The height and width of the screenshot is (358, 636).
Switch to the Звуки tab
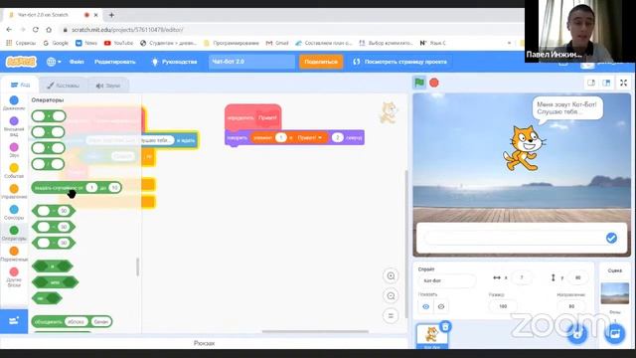click(x=108, y=86)
